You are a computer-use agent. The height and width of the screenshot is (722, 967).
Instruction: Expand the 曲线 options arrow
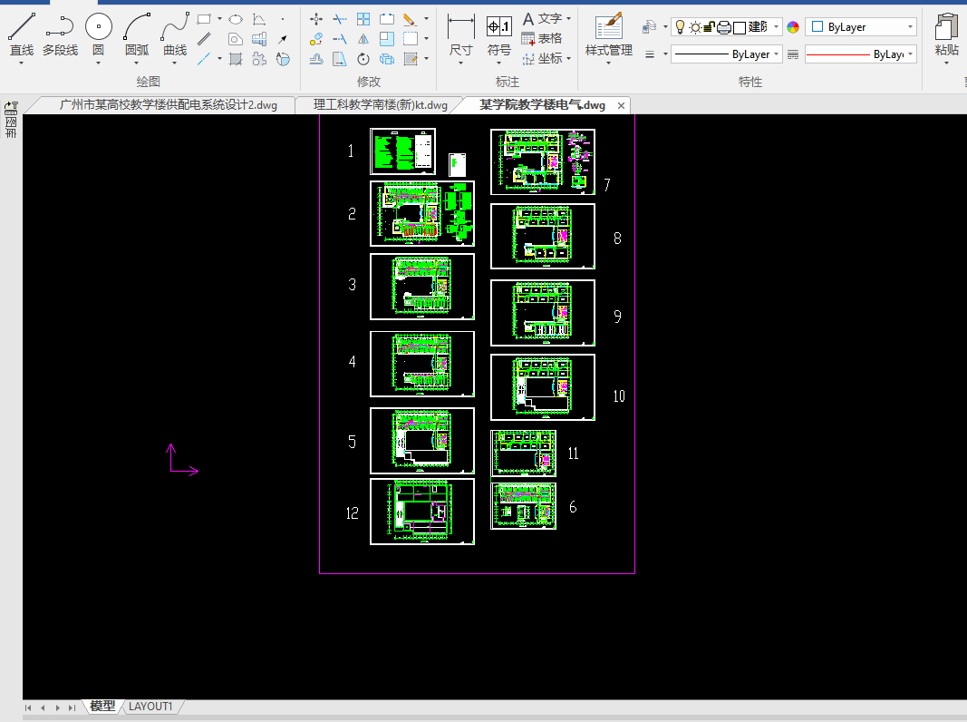[175, 63]
